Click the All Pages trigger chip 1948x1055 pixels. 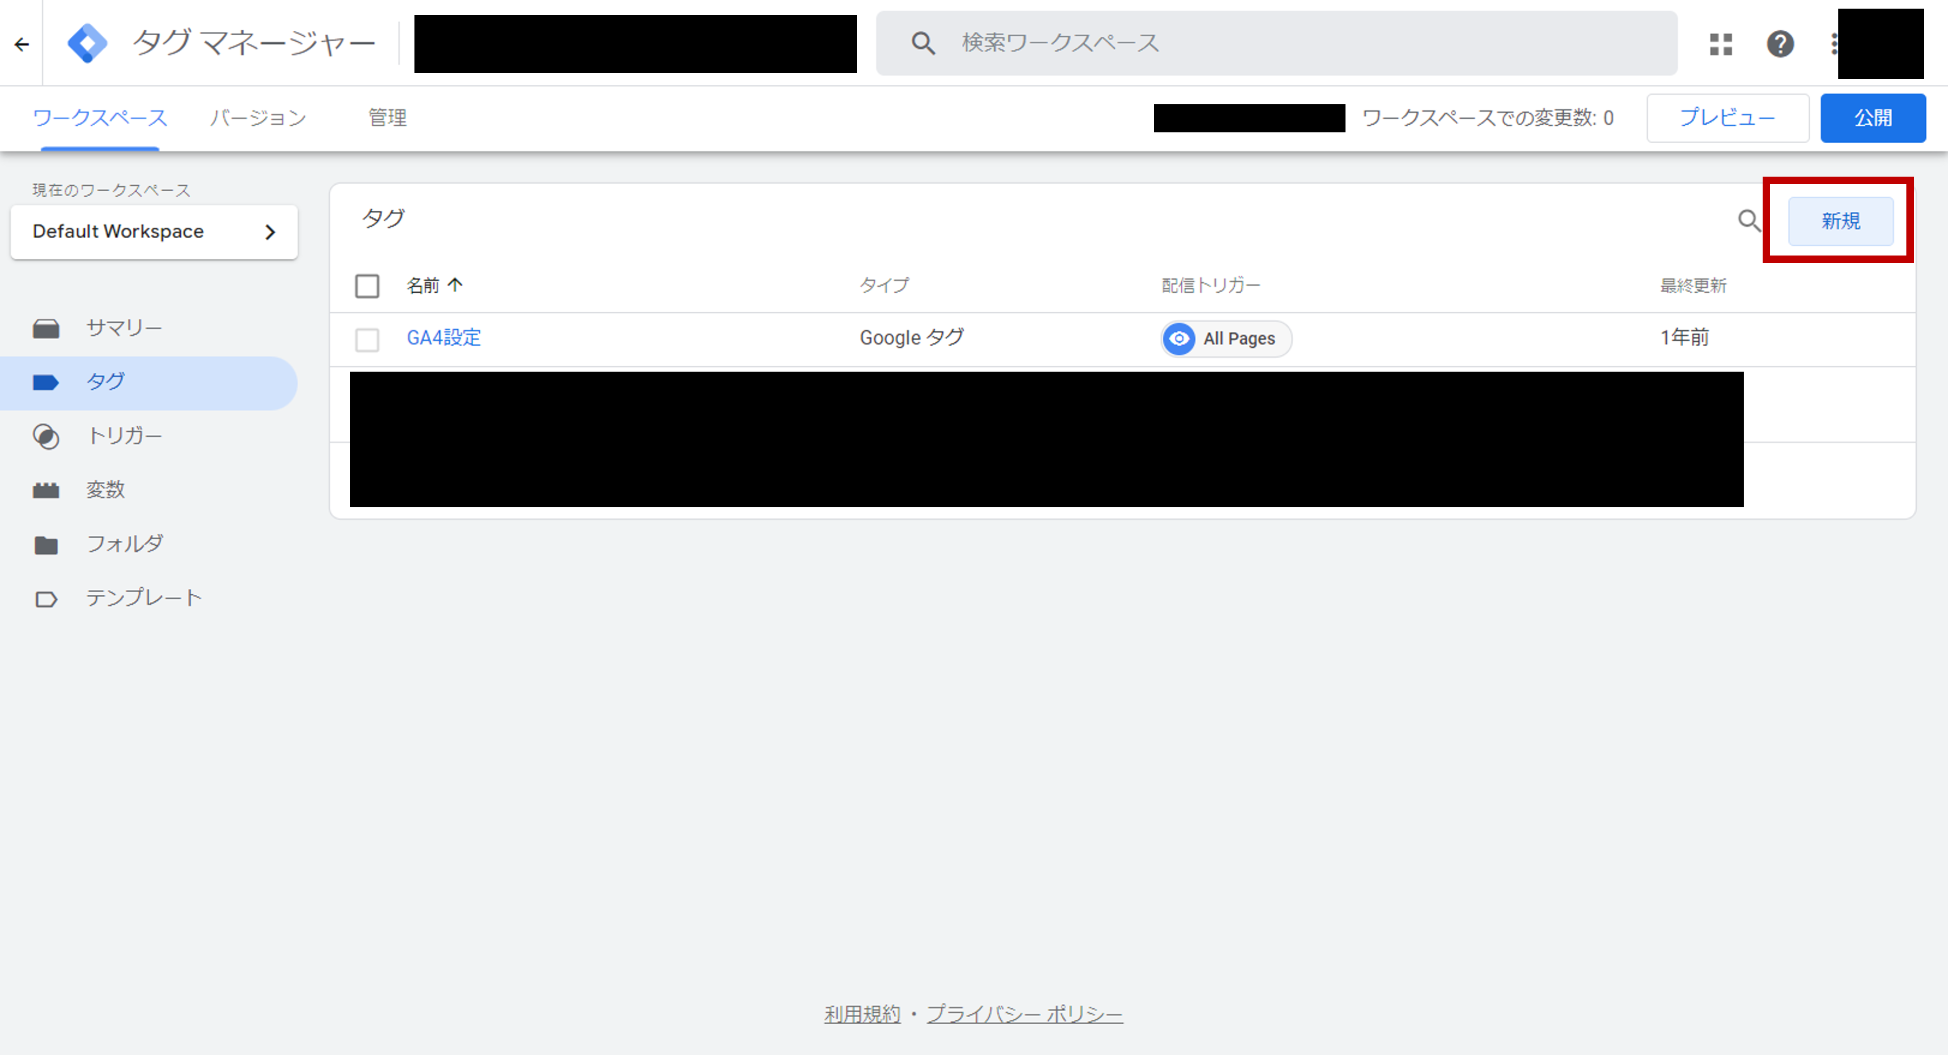(1226, 339)
